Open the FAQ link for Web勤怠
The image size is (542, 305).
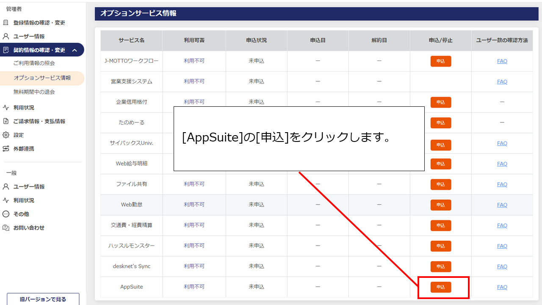(x=502, y=205)
